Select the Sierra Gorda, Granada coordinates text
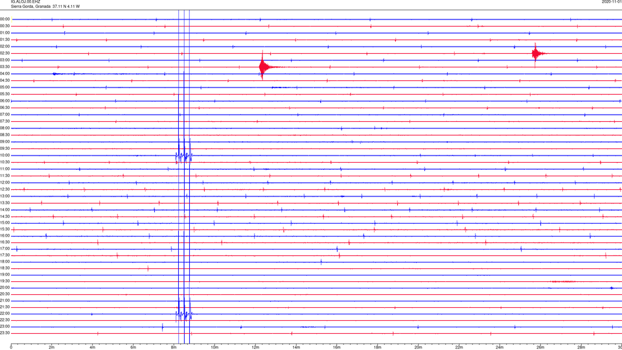 [45, 6]
